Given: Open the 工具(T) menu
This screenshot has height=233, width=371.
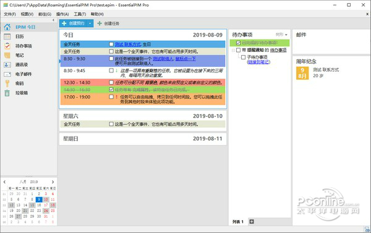Looking at the screenshot, I should coord(80,14).
